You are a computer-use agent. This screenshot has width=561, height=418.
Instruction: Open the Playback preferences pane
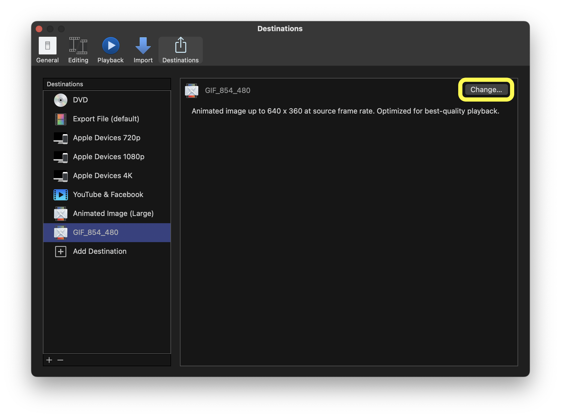coord(111,50)
